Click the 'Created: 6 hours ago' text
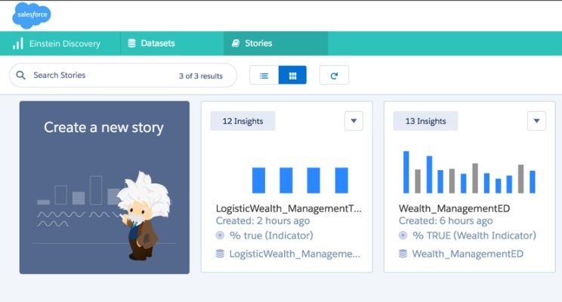Image resolution: width=562 pixels, height=302 pixels. pyautogui.click(x=446, y=221)
